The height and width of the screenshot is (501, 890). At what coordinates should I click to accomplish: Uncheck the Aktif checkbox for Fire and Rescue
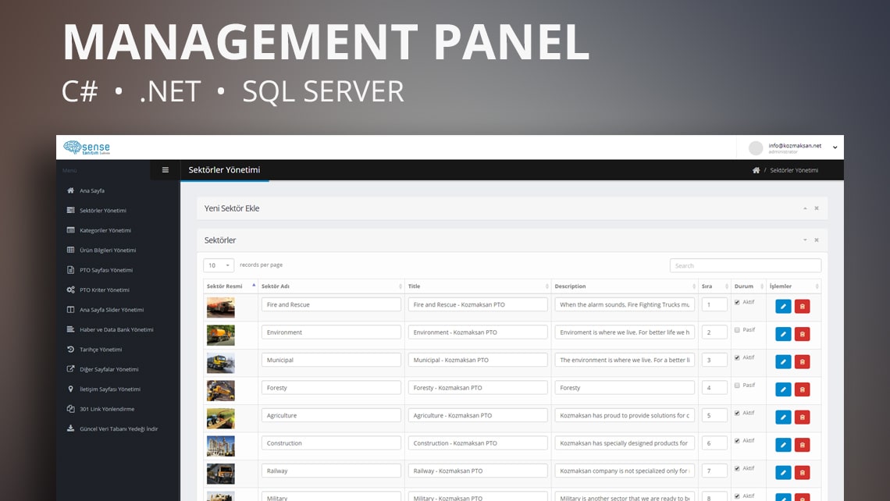click(x=738, y=302)
